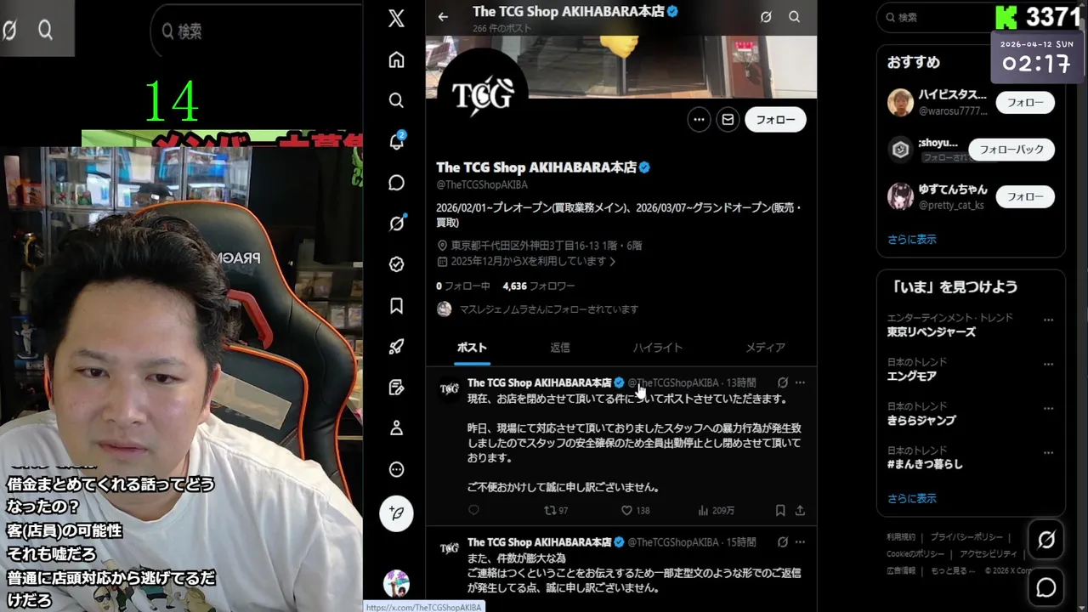Open the #まんきつ暮らし trend
Image resolution: width=1088 pixels, height=612 pixels.
tap(925, 465)
